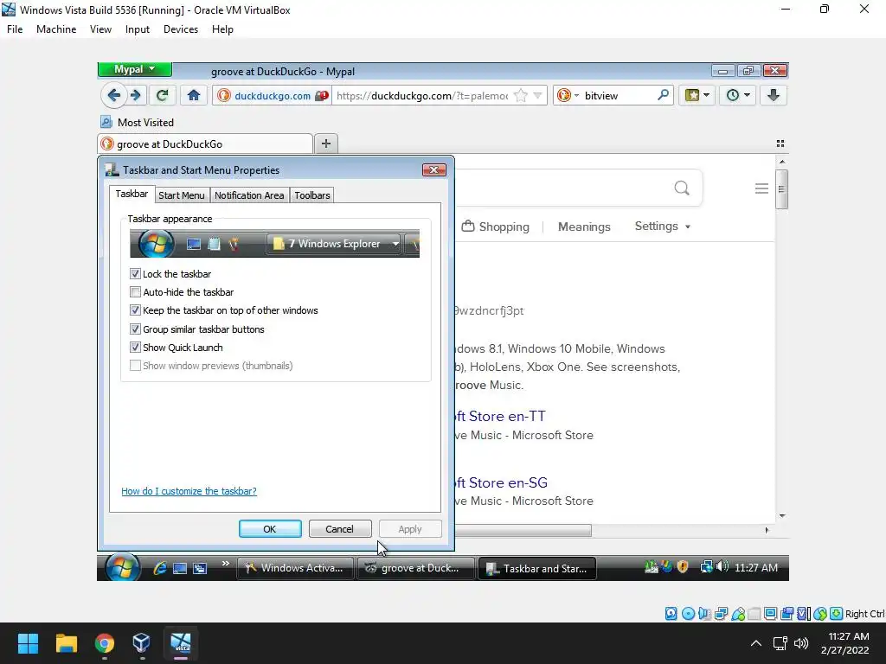Open the search engine selector dropdown
Viewport: 886px width, 664px height.
[568, 95]
